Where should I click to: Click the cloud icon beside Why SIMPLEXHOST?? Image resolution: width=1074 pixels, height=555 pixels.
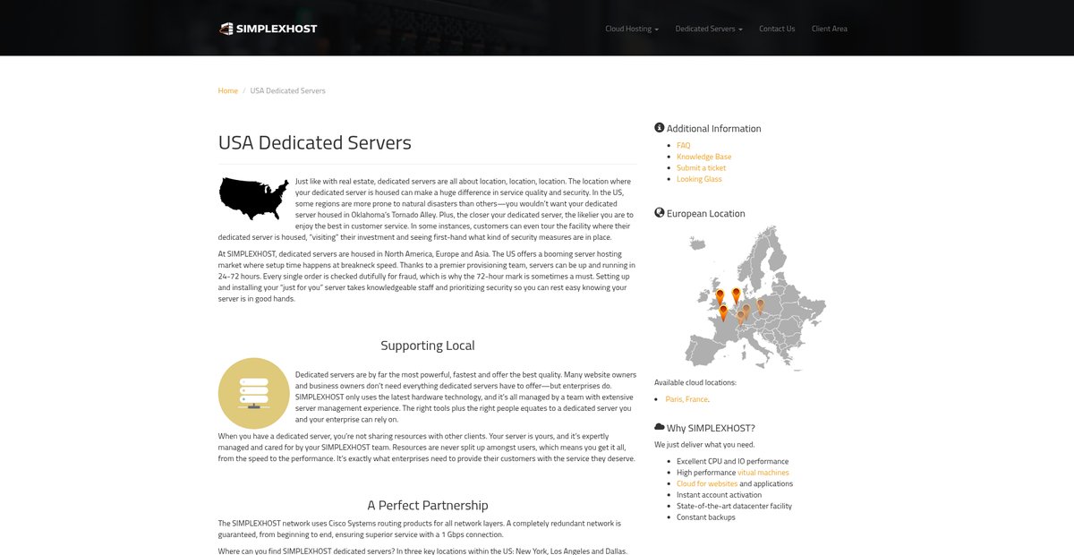(x=660, y=427)
